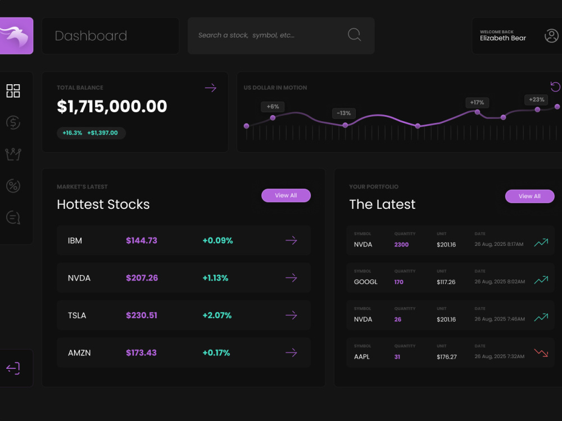
Task: Click the $173.43 AMZN price
Action: (141, 353)
